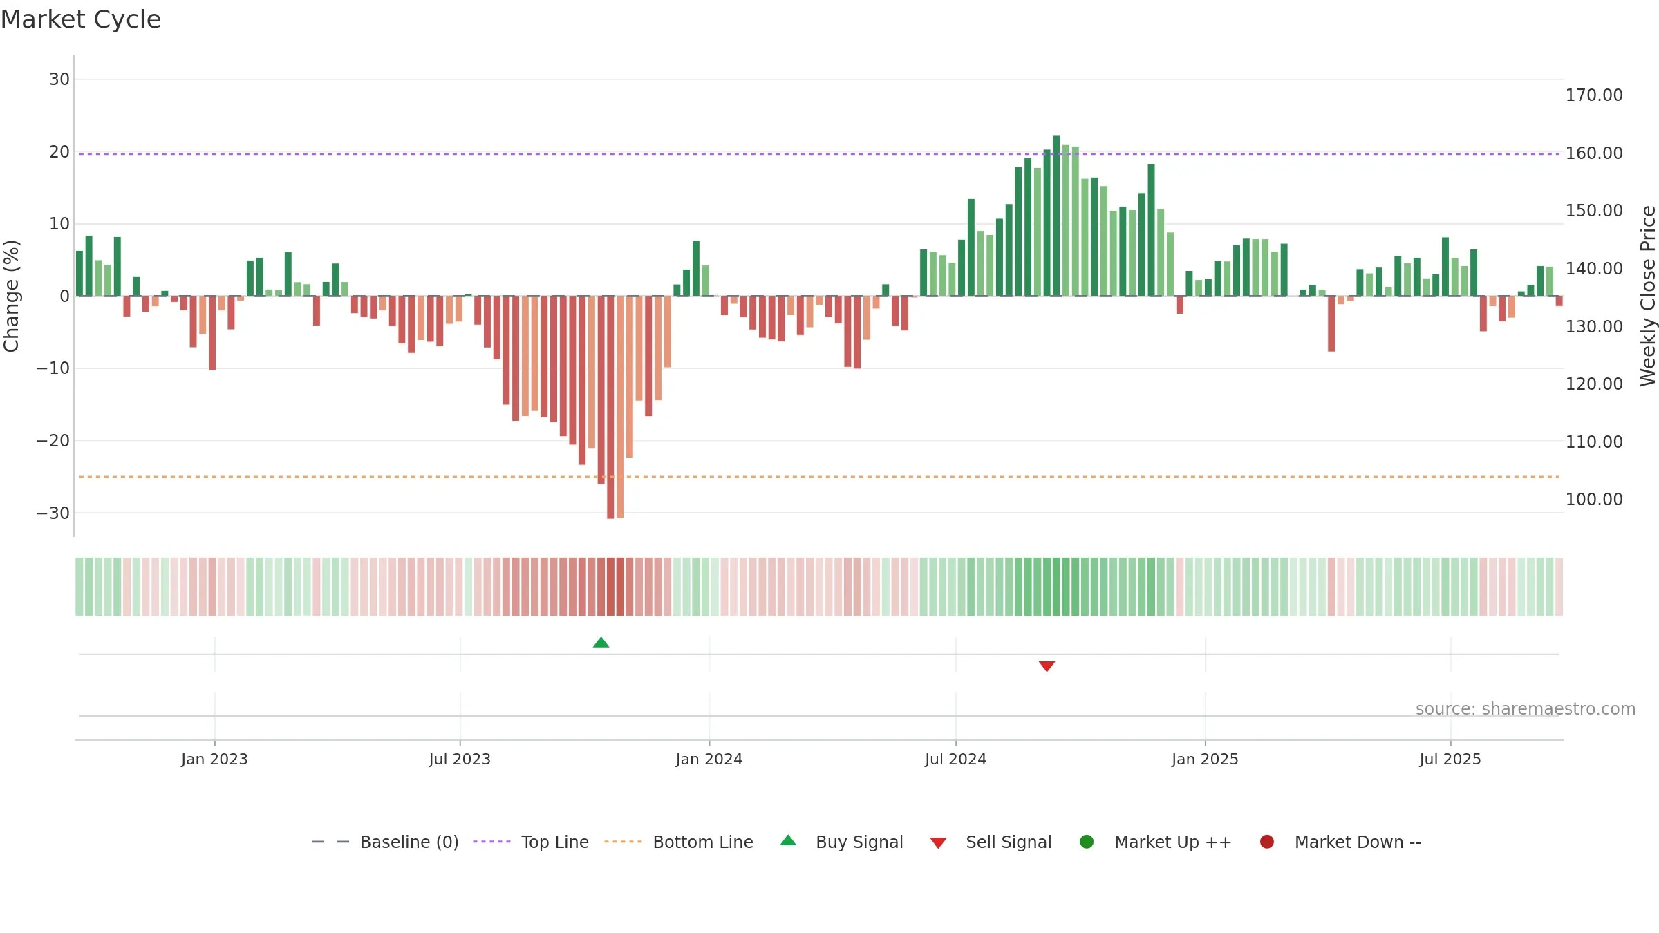Toggle the Bottom Line legend entry

point(679,842)
